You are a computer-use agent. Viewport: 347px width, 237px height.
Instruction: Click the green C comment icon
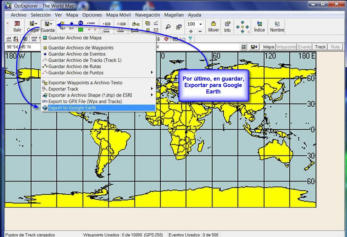point(81,30)
